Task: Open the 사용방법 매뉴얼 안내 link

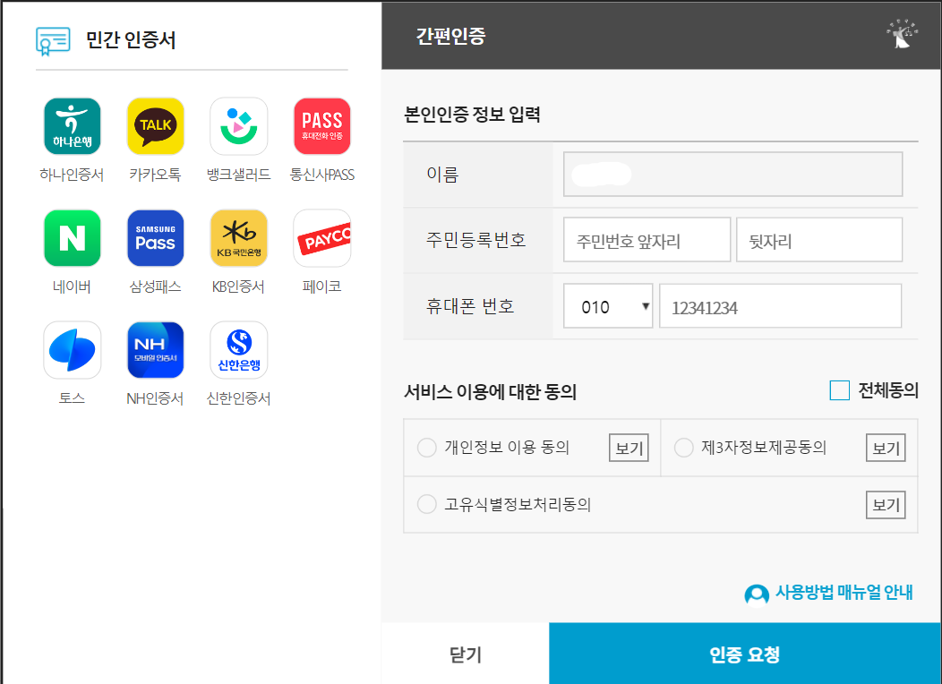Action: click(844, 593)
